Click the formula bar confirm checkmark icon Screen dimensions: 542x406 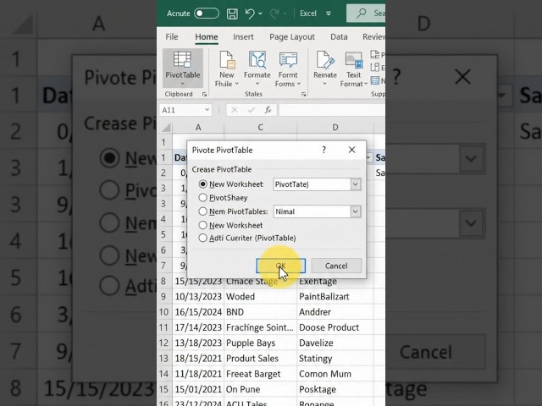pyautogui.click(x=252, y=110)
